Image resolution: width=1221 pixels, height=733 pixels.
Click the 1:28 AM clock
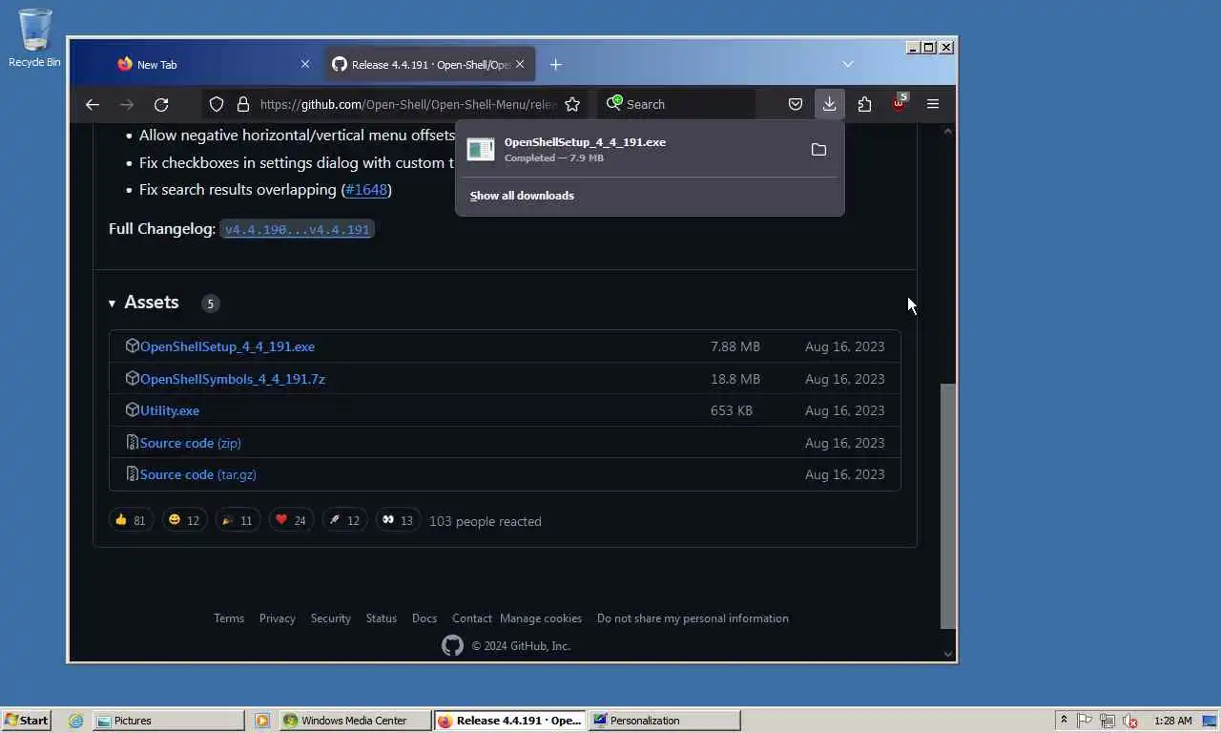[1172, 721]
